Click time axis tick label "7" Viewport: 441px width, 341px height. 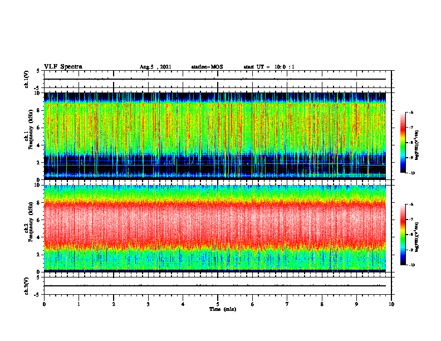click(x=287, y=304)
